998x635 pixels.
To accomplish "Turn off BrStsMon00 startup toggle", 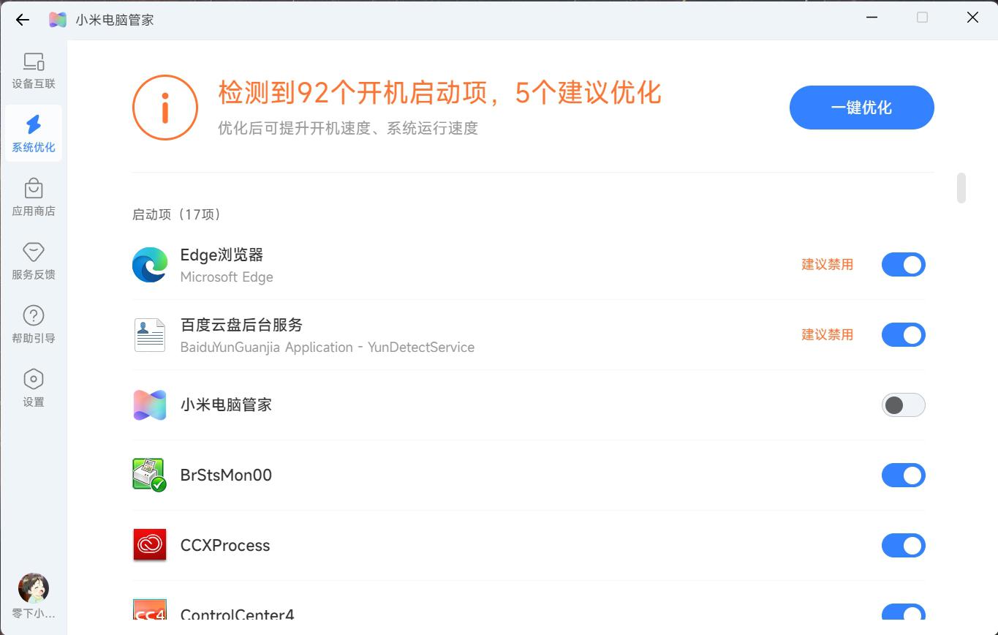I will click(904, 476).
